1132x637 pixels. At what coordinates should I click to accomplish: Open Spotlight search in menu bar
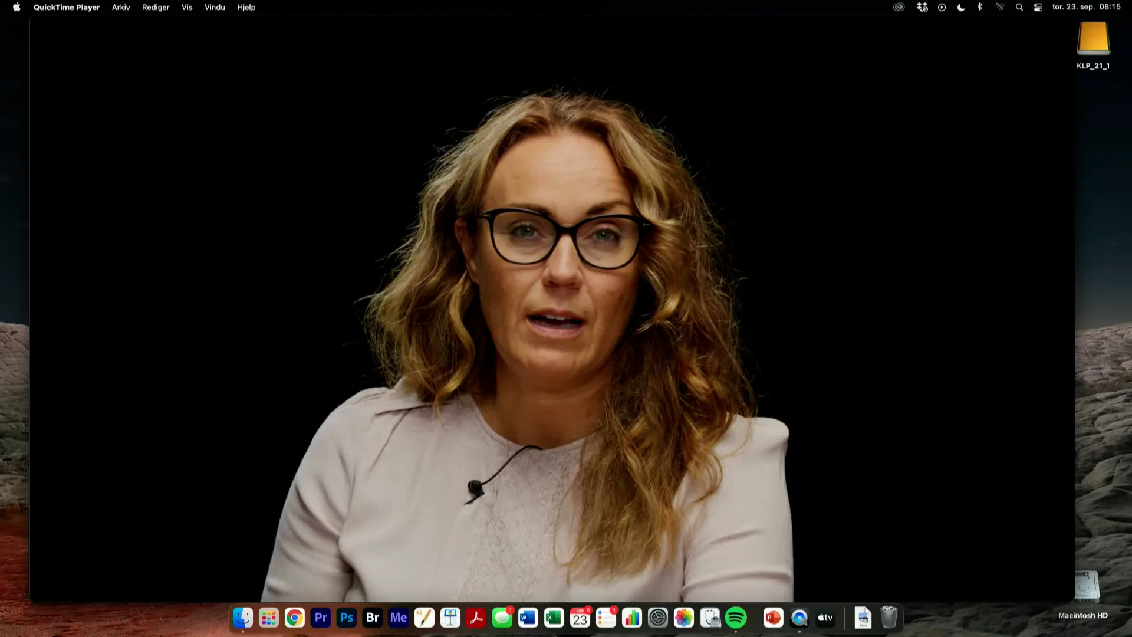coord(1019,7)
